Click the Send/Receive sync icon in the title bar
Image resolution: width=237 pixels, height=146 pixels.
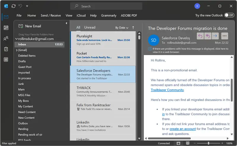[13, 6]
